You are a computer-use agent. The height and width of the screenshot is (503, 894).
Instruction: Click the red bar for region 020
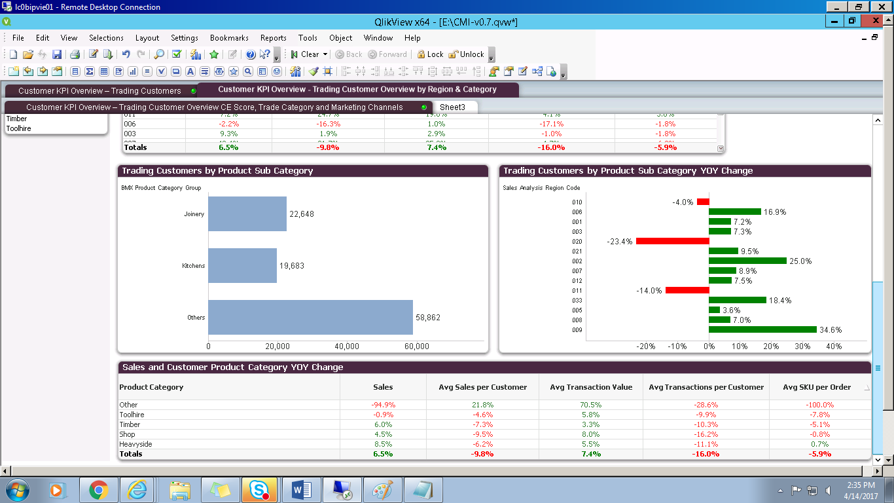click(x=673, y=242)
